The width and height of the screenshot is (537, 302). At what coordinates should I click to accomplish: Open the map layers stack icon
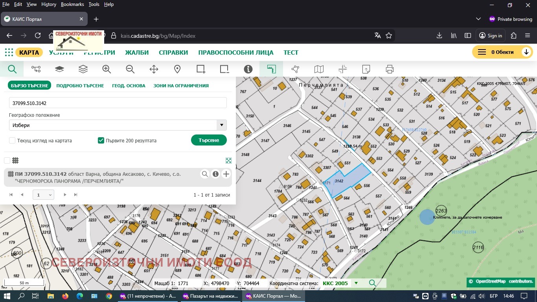(x=83, y=69)
